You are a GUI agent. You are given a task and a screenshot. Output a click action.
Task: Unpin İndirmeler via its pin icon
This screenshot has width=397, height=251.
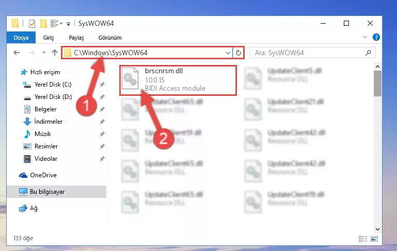102,122
